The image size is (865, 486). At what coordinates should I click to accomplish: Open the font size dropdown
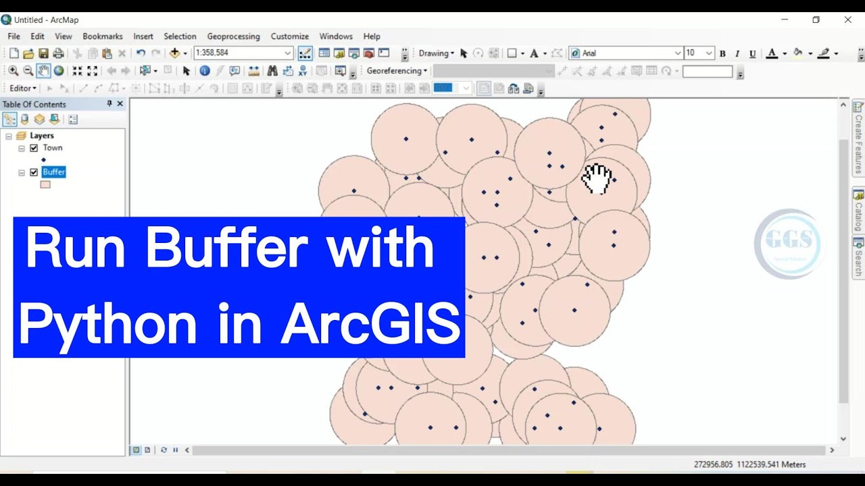[x=709, y=53]
